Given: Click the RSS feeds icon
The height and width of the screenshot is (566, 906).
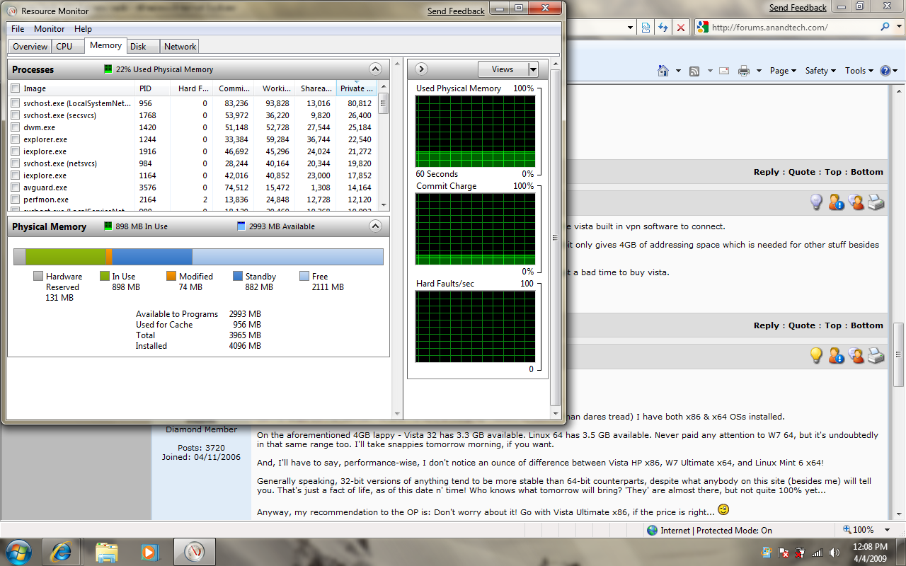Looking at the screenshot, I should point(694,71).
